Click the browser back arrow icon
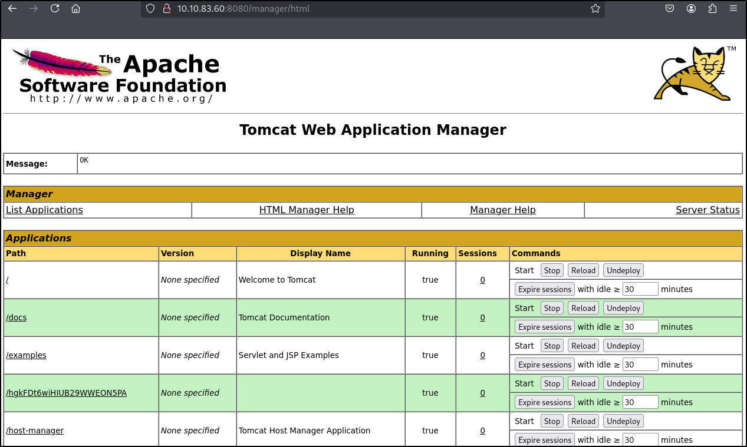 (x=12, y=9)
